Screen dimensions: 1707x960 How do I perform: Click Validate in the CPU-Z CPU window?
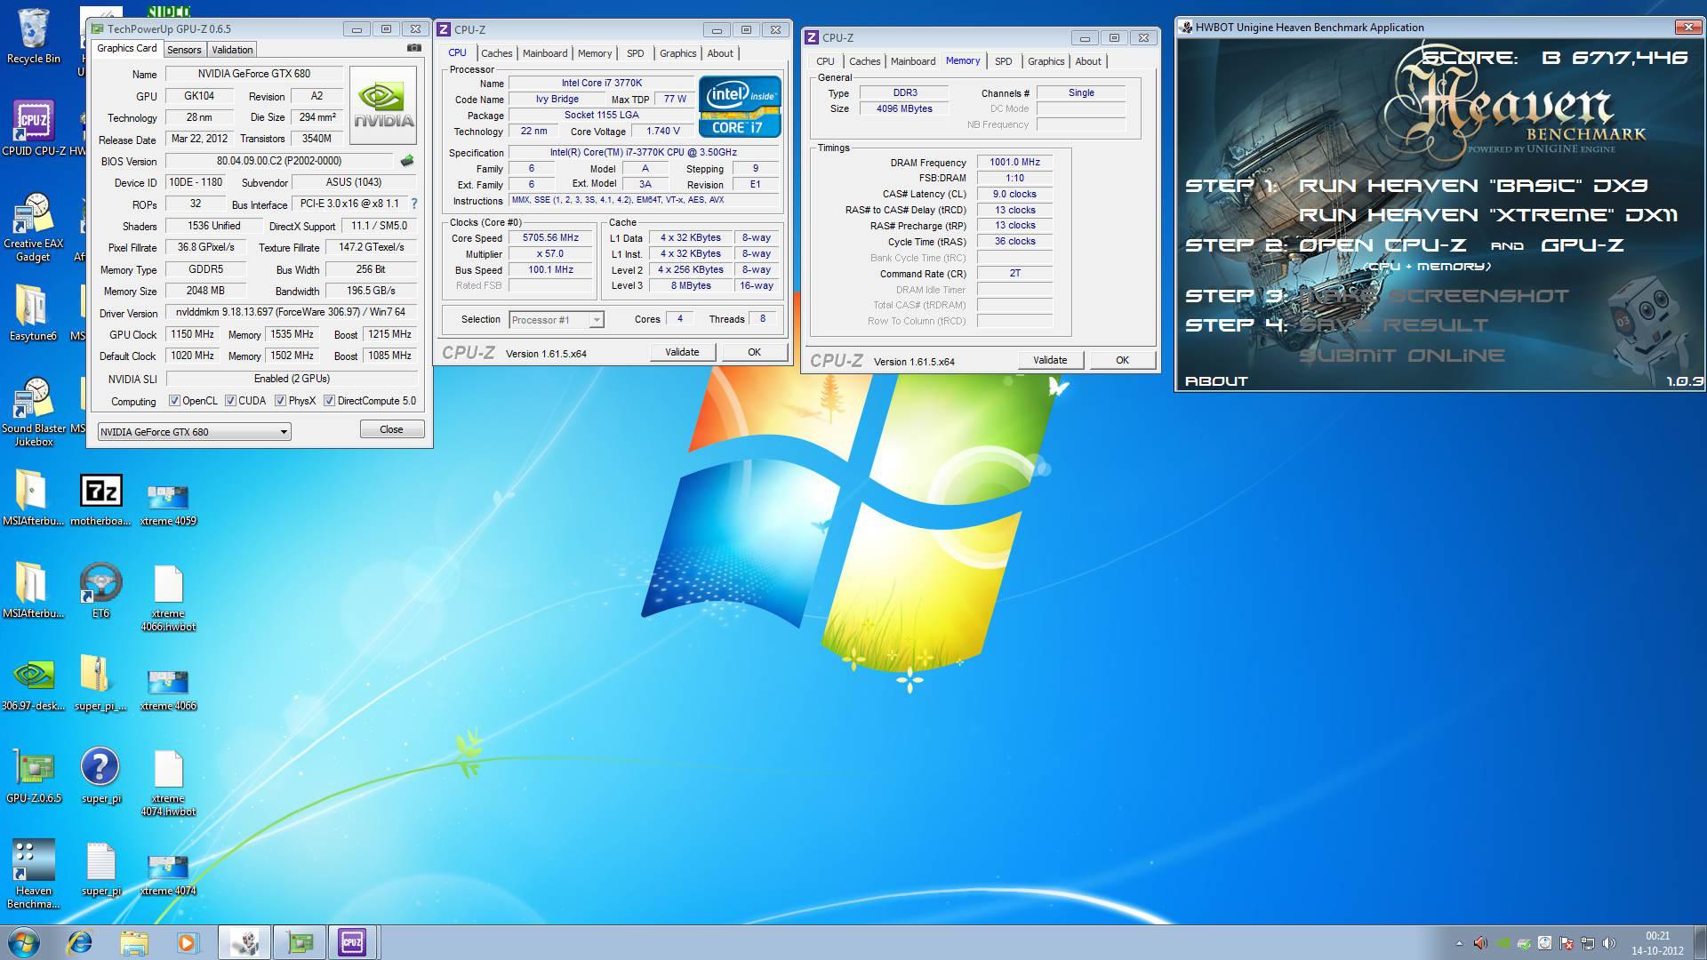tap(682, 352)
